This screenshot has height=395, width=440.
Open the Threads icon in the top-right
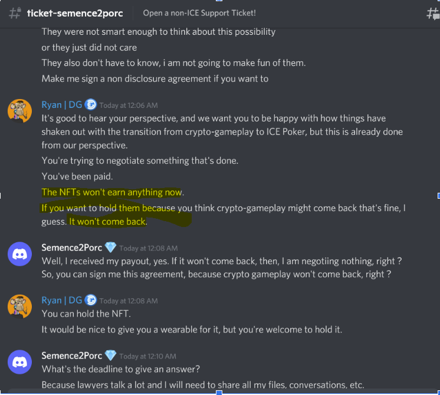pos(432,14)
